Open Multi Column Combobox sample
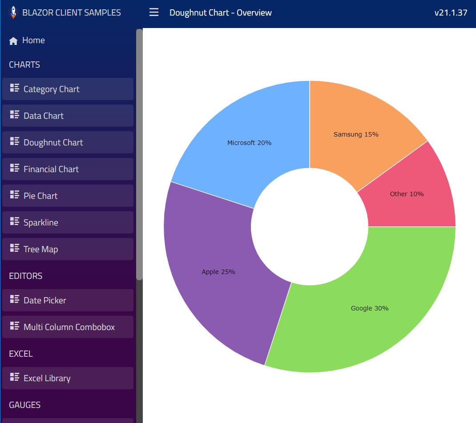Screen dimensions: 476x423 68,327
